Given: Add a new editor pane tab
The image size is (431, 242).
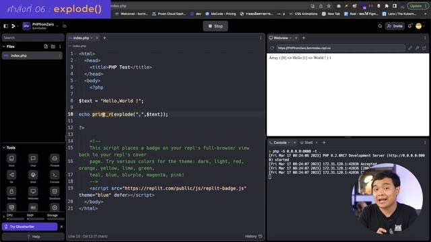Looking at the screenshot, I should [x=104, y=38].
